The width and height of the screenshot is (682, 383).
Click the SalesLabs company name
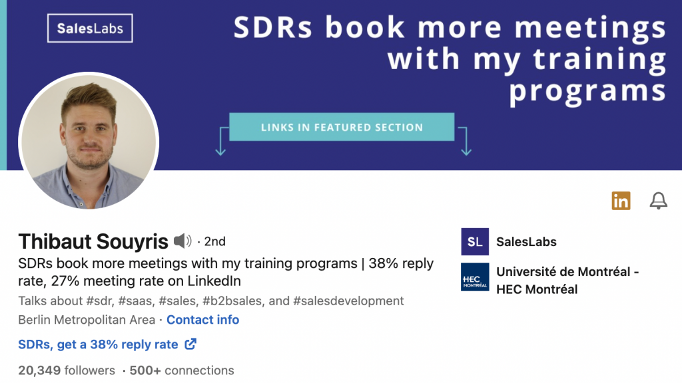pos(526,242)
